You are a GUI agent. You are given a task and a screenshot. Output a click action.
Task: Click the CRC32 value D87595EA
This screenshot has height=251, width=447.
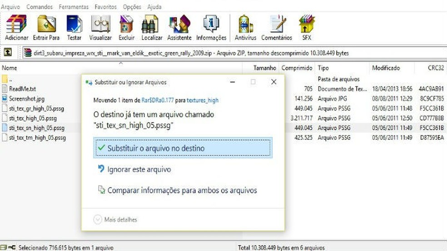pyautogui.click(x=432, y=137)
